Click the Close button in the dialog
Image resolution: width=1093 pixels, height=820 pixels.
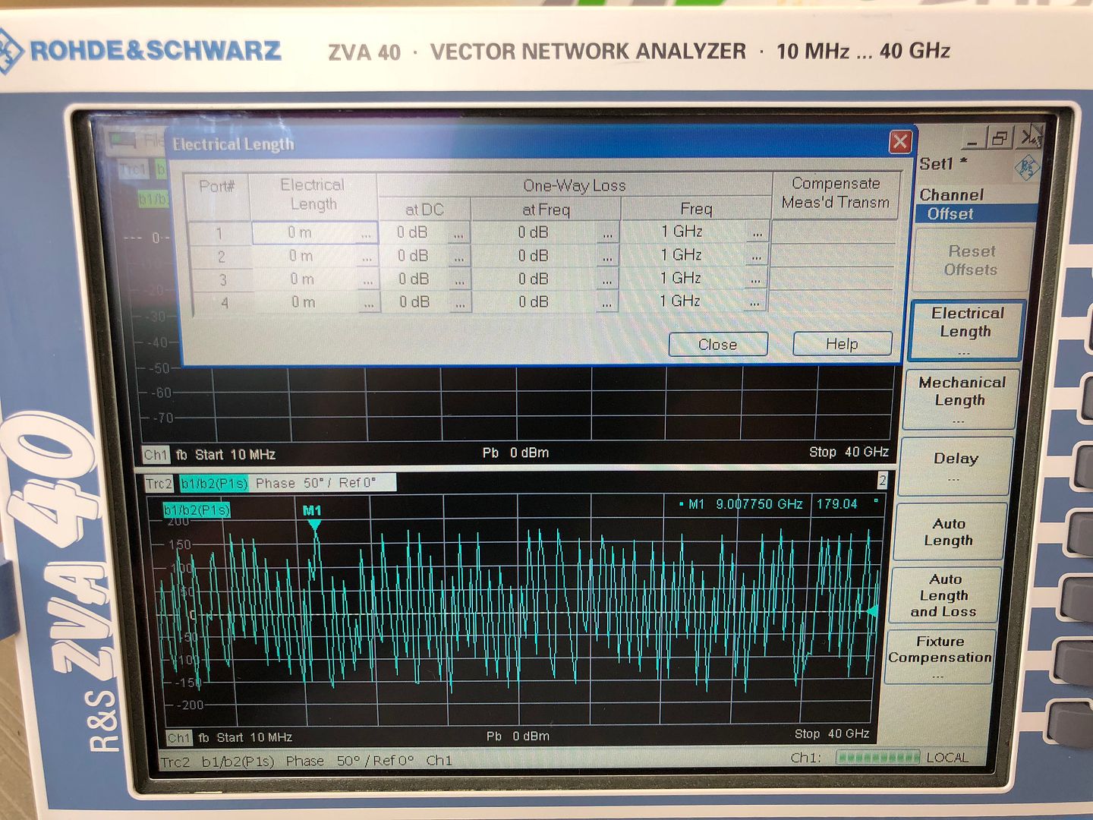[x=718, y=344]
